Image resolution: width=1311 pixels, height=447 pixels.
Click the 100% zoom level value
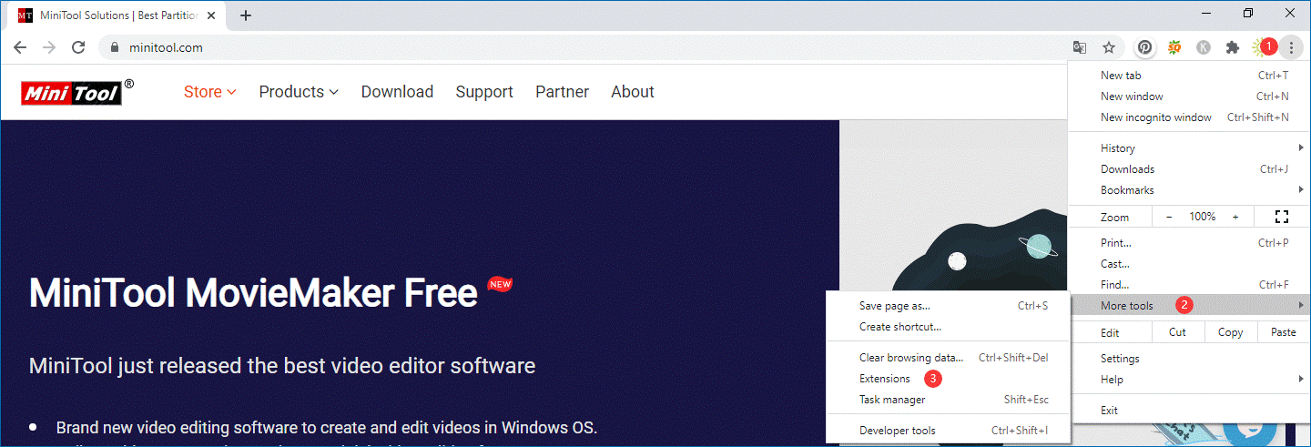pyautogui.click(x=1203, y=217)
